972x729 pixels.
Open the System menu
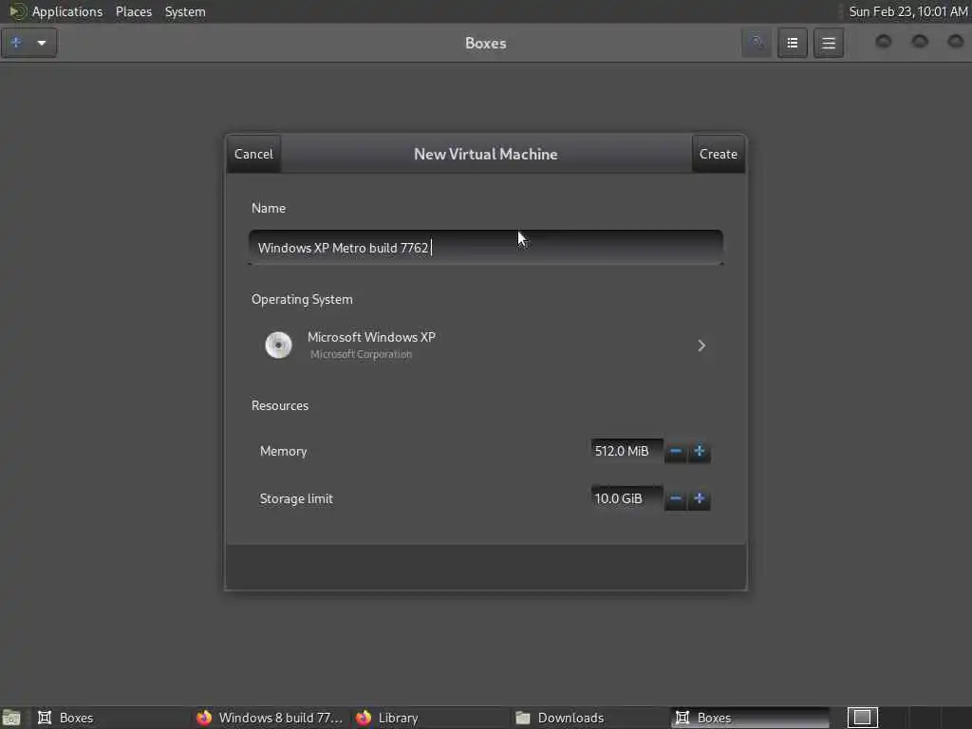(x=185, y=11)
